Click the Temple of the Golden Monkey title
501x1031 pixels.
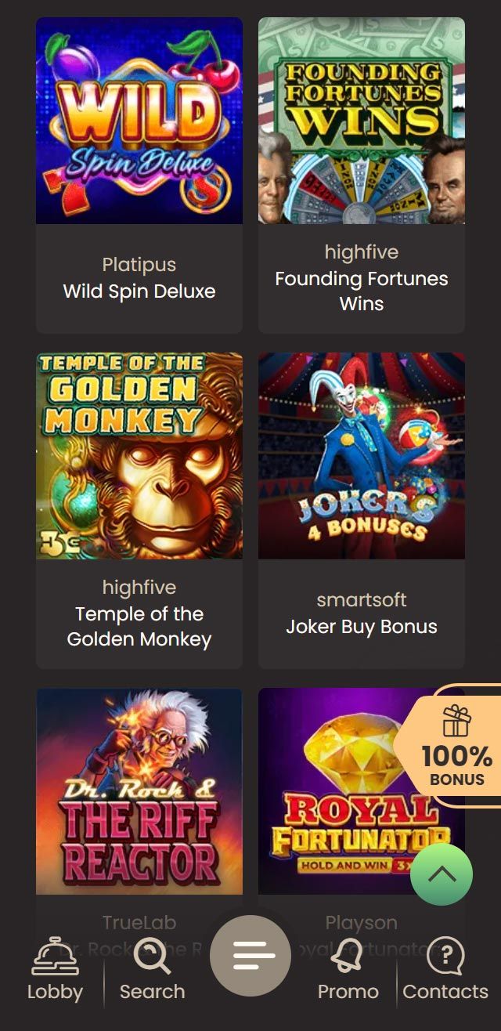pyautogui.click(x=139, y=626)
